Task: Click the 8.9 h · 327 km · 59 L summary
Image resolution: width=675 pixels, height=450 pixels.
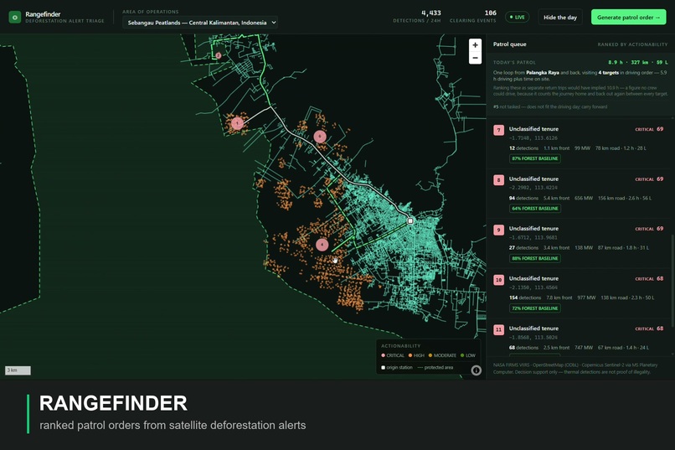Action: 638,63
